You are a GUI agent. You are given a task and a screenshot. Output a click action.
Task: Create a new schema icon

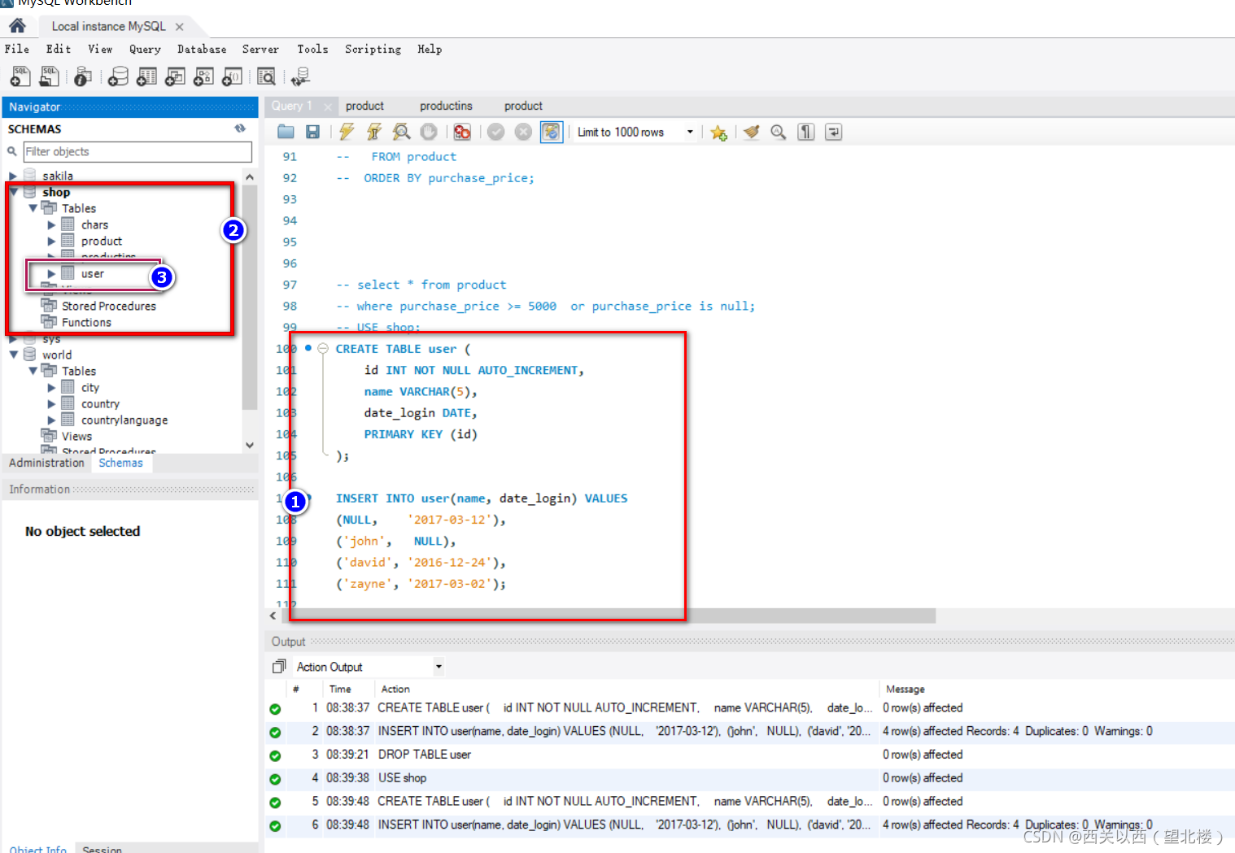point(118,76)
